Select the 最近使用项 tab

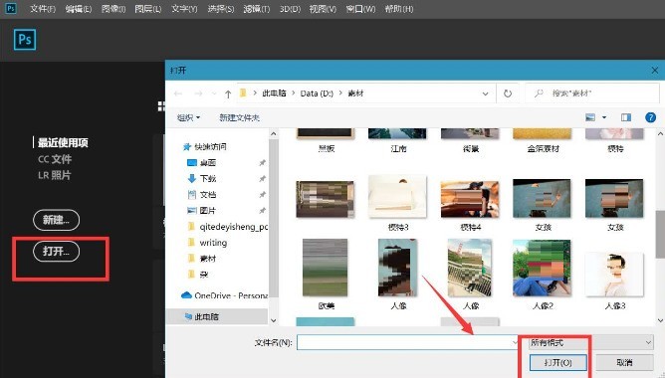coord(63,143)
